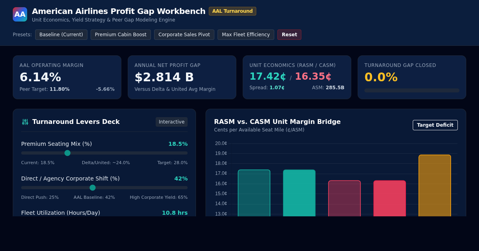
Task: Click the Delta/United: ~24.0% slider label
Action: pos(106,163)
